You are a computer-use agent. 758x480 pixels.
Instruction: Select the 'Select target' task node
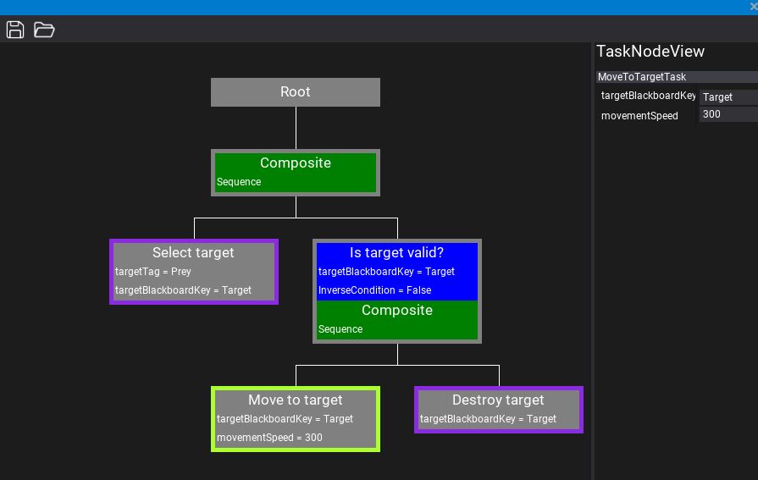tap(194, 272)
